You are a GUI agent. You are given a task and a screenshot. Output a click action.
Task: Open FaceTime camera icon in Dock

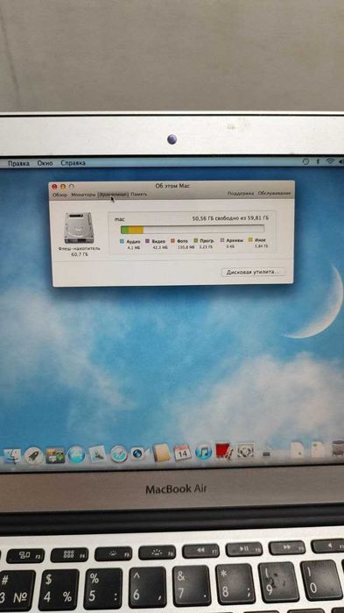(x=139, y=454)
